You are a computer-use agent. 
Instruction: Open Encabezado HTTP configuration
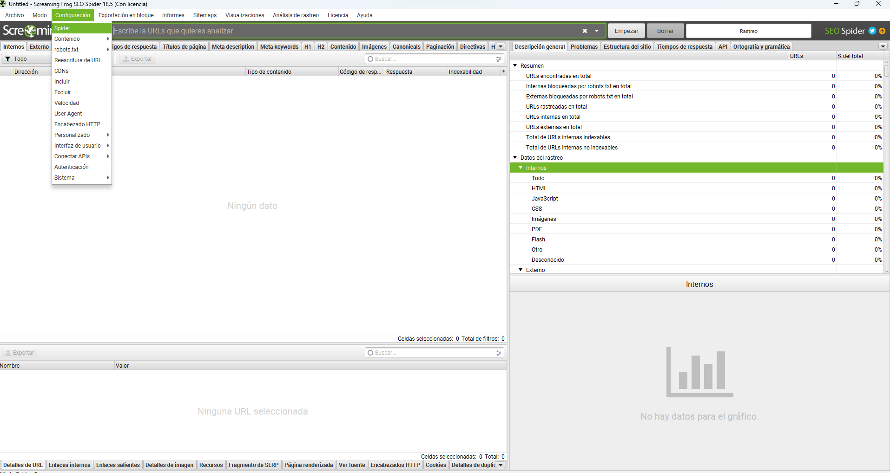[82, 124]
